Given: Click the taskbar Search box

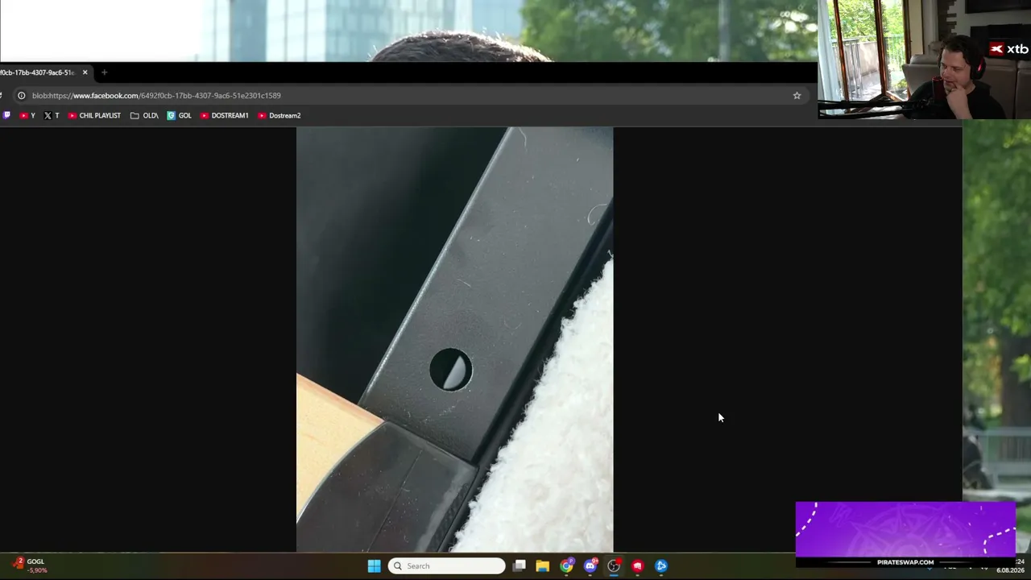Looking at the screenshot, I should click(446, 565).
